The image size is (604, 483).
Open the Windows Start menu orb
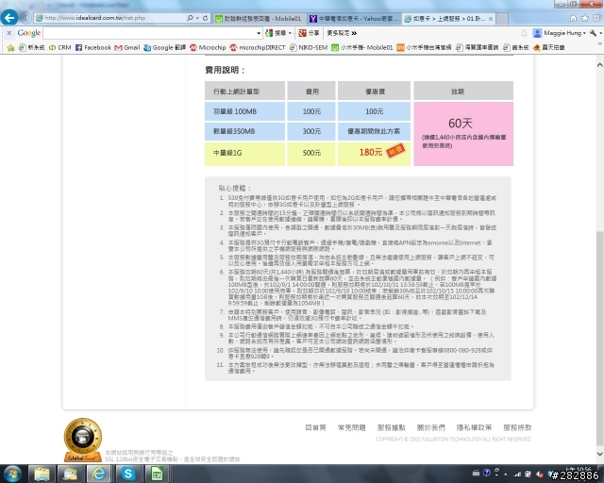click(x=12, y=474)
